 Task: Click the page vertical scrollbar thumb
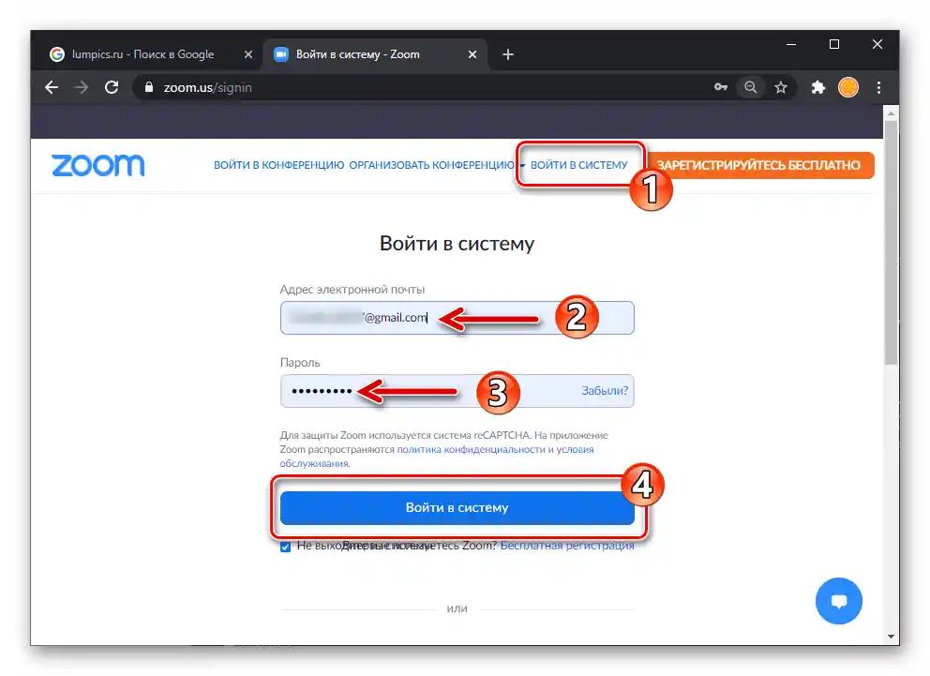(x=891, y=242)
